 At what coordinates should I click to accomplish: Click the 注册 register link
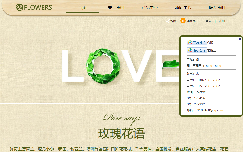pos(222,21)
